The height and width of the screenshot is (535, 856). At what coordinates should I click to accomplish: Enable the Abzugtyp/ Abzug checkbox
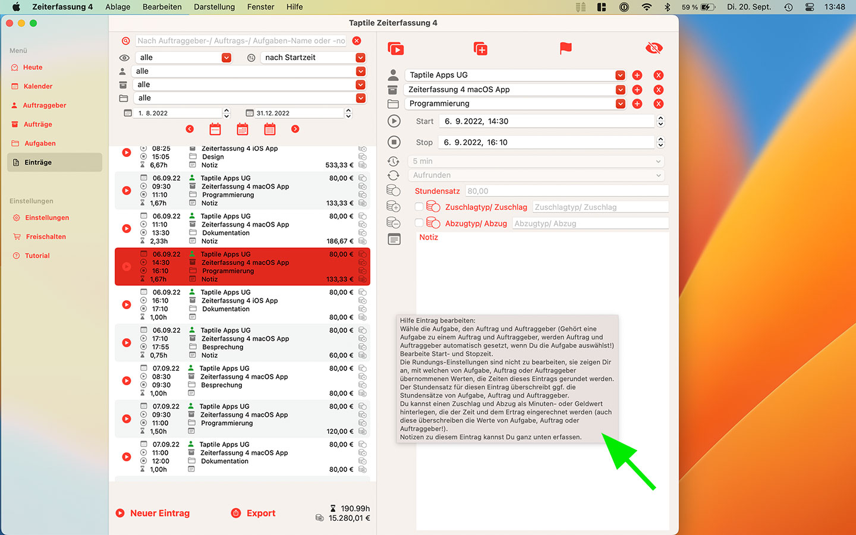419,223
